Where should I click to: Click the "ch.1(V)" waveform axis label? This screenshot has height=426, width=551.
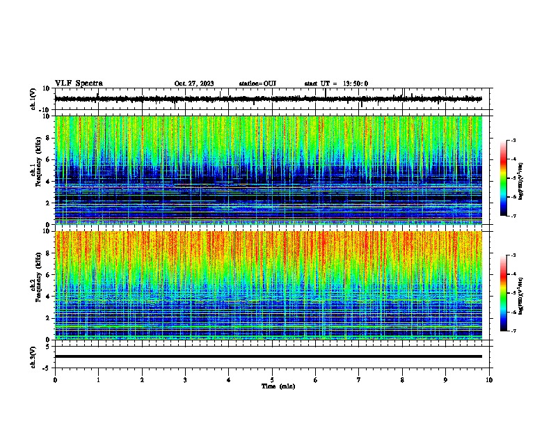(x=33, y=99)
